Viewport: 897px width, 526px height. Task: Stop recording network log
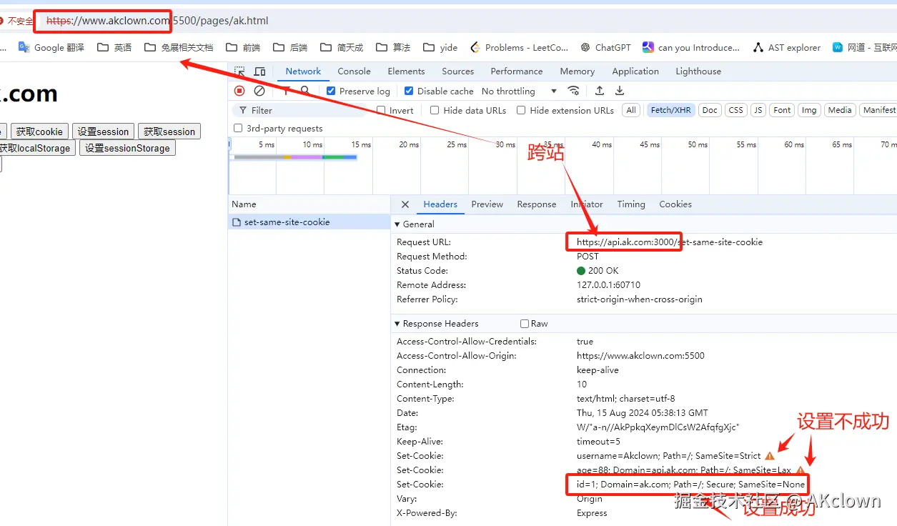click(240, 91)
